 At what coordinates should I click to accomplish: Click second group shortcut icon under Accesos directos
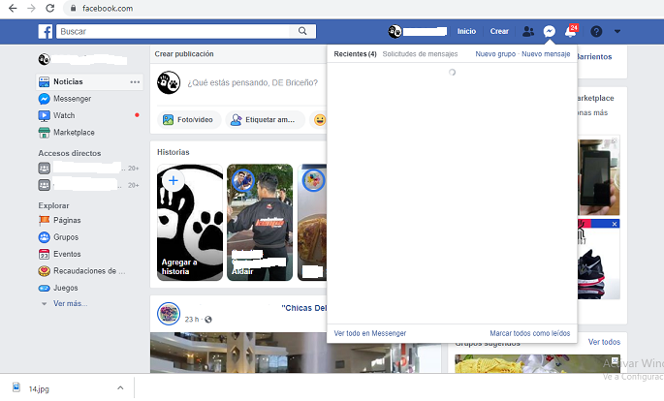click(44, 185)
